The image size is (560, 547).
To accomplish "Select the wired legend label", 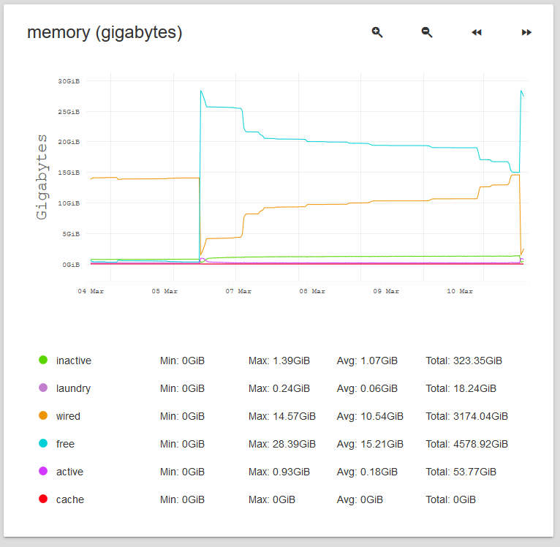I will tap(68, 416).
